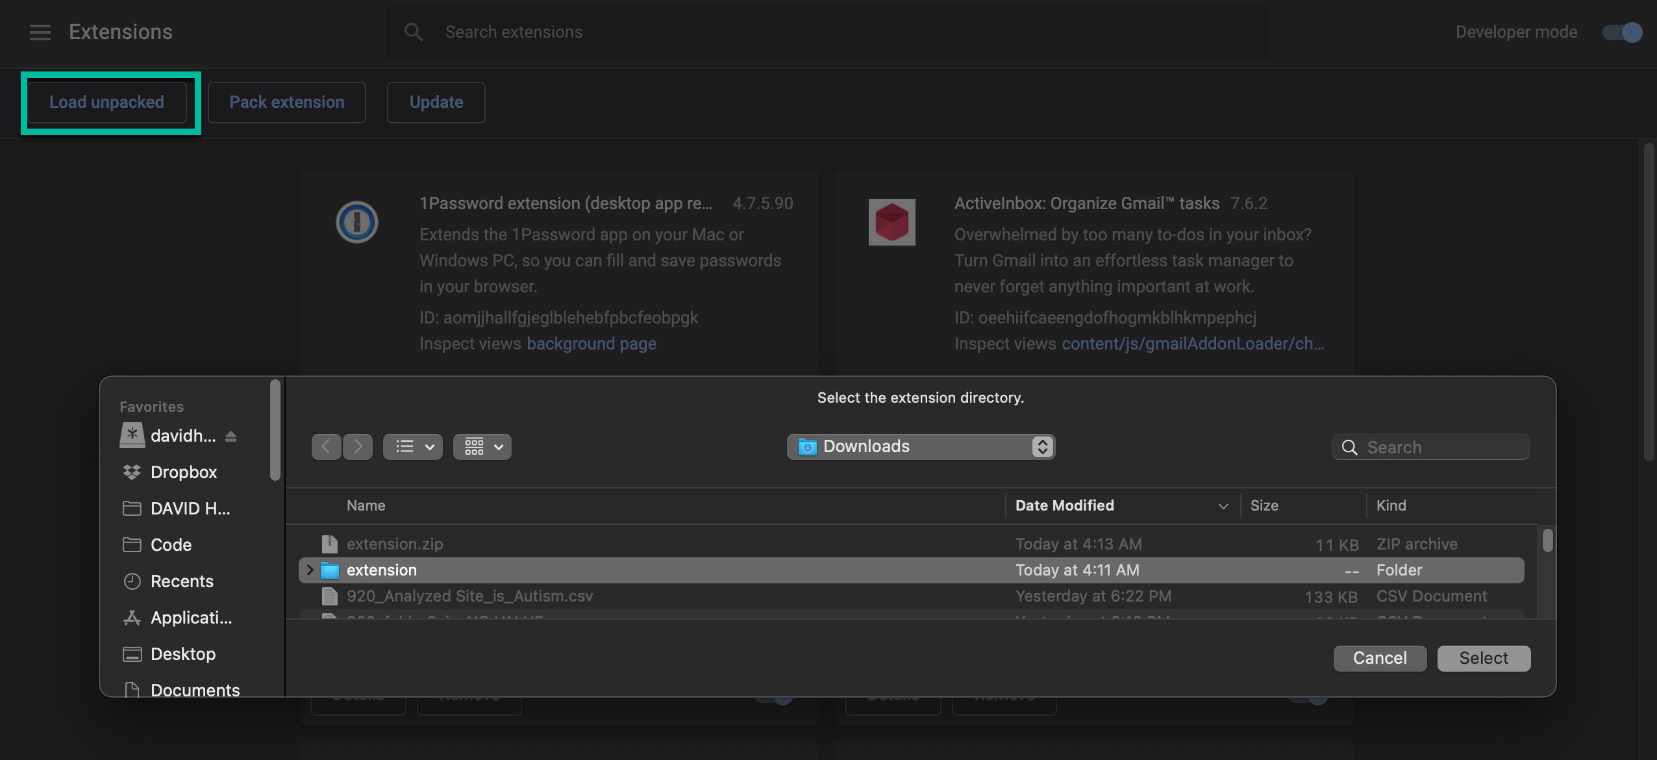
Task: Click the Select button
Action: (1484, 658)
